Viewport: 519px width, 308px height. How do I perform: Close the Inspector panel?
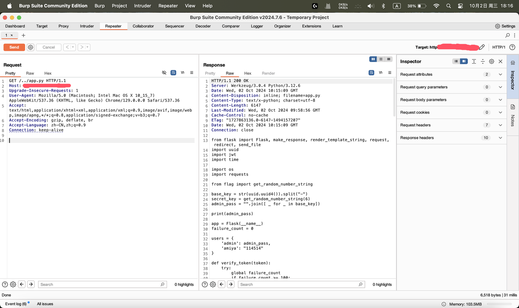coord(500,62)
